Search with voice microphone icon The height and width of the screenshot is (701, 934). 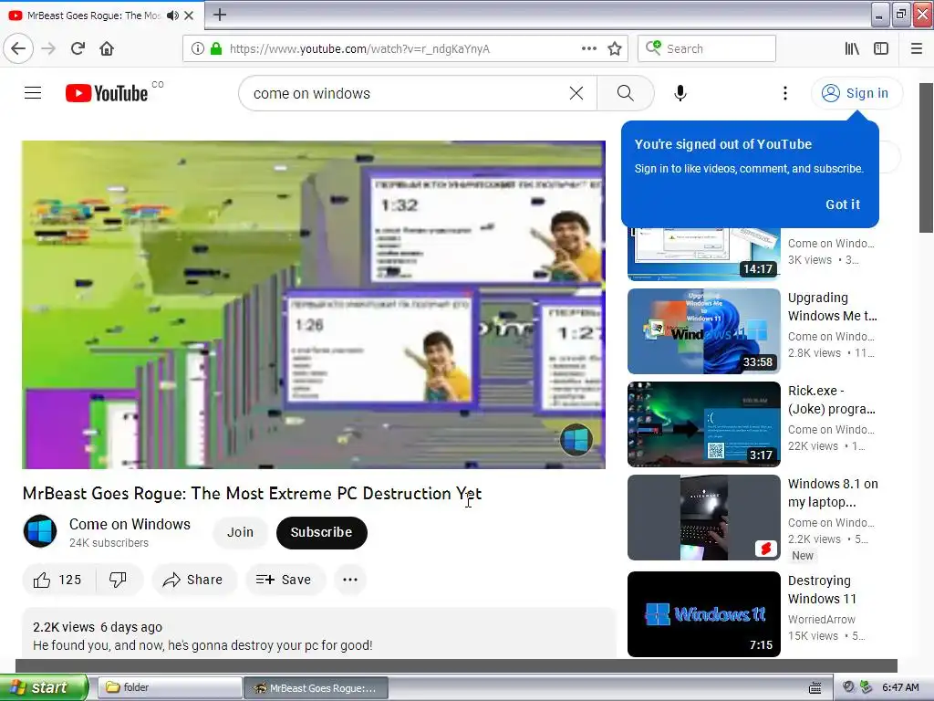(680, 93)
